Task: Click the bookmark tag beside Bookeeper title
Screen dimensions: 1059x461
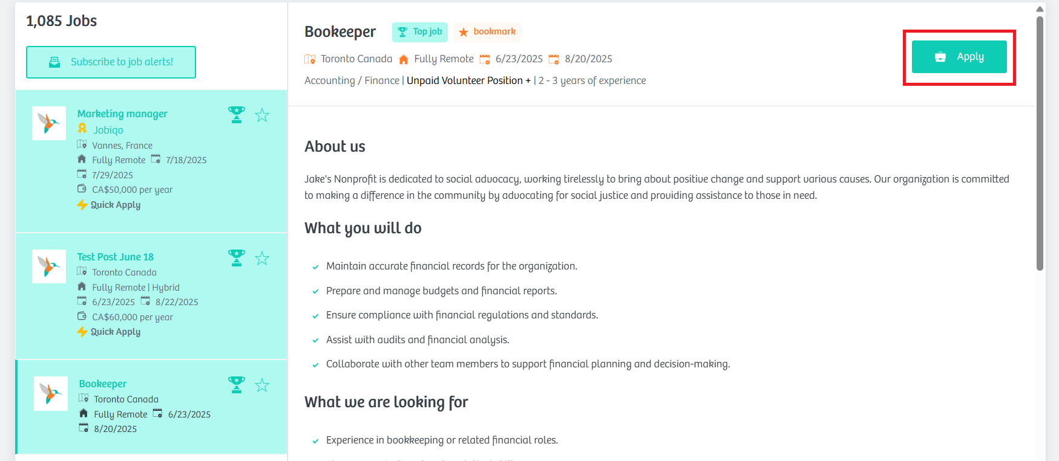Action: point(487,32)
